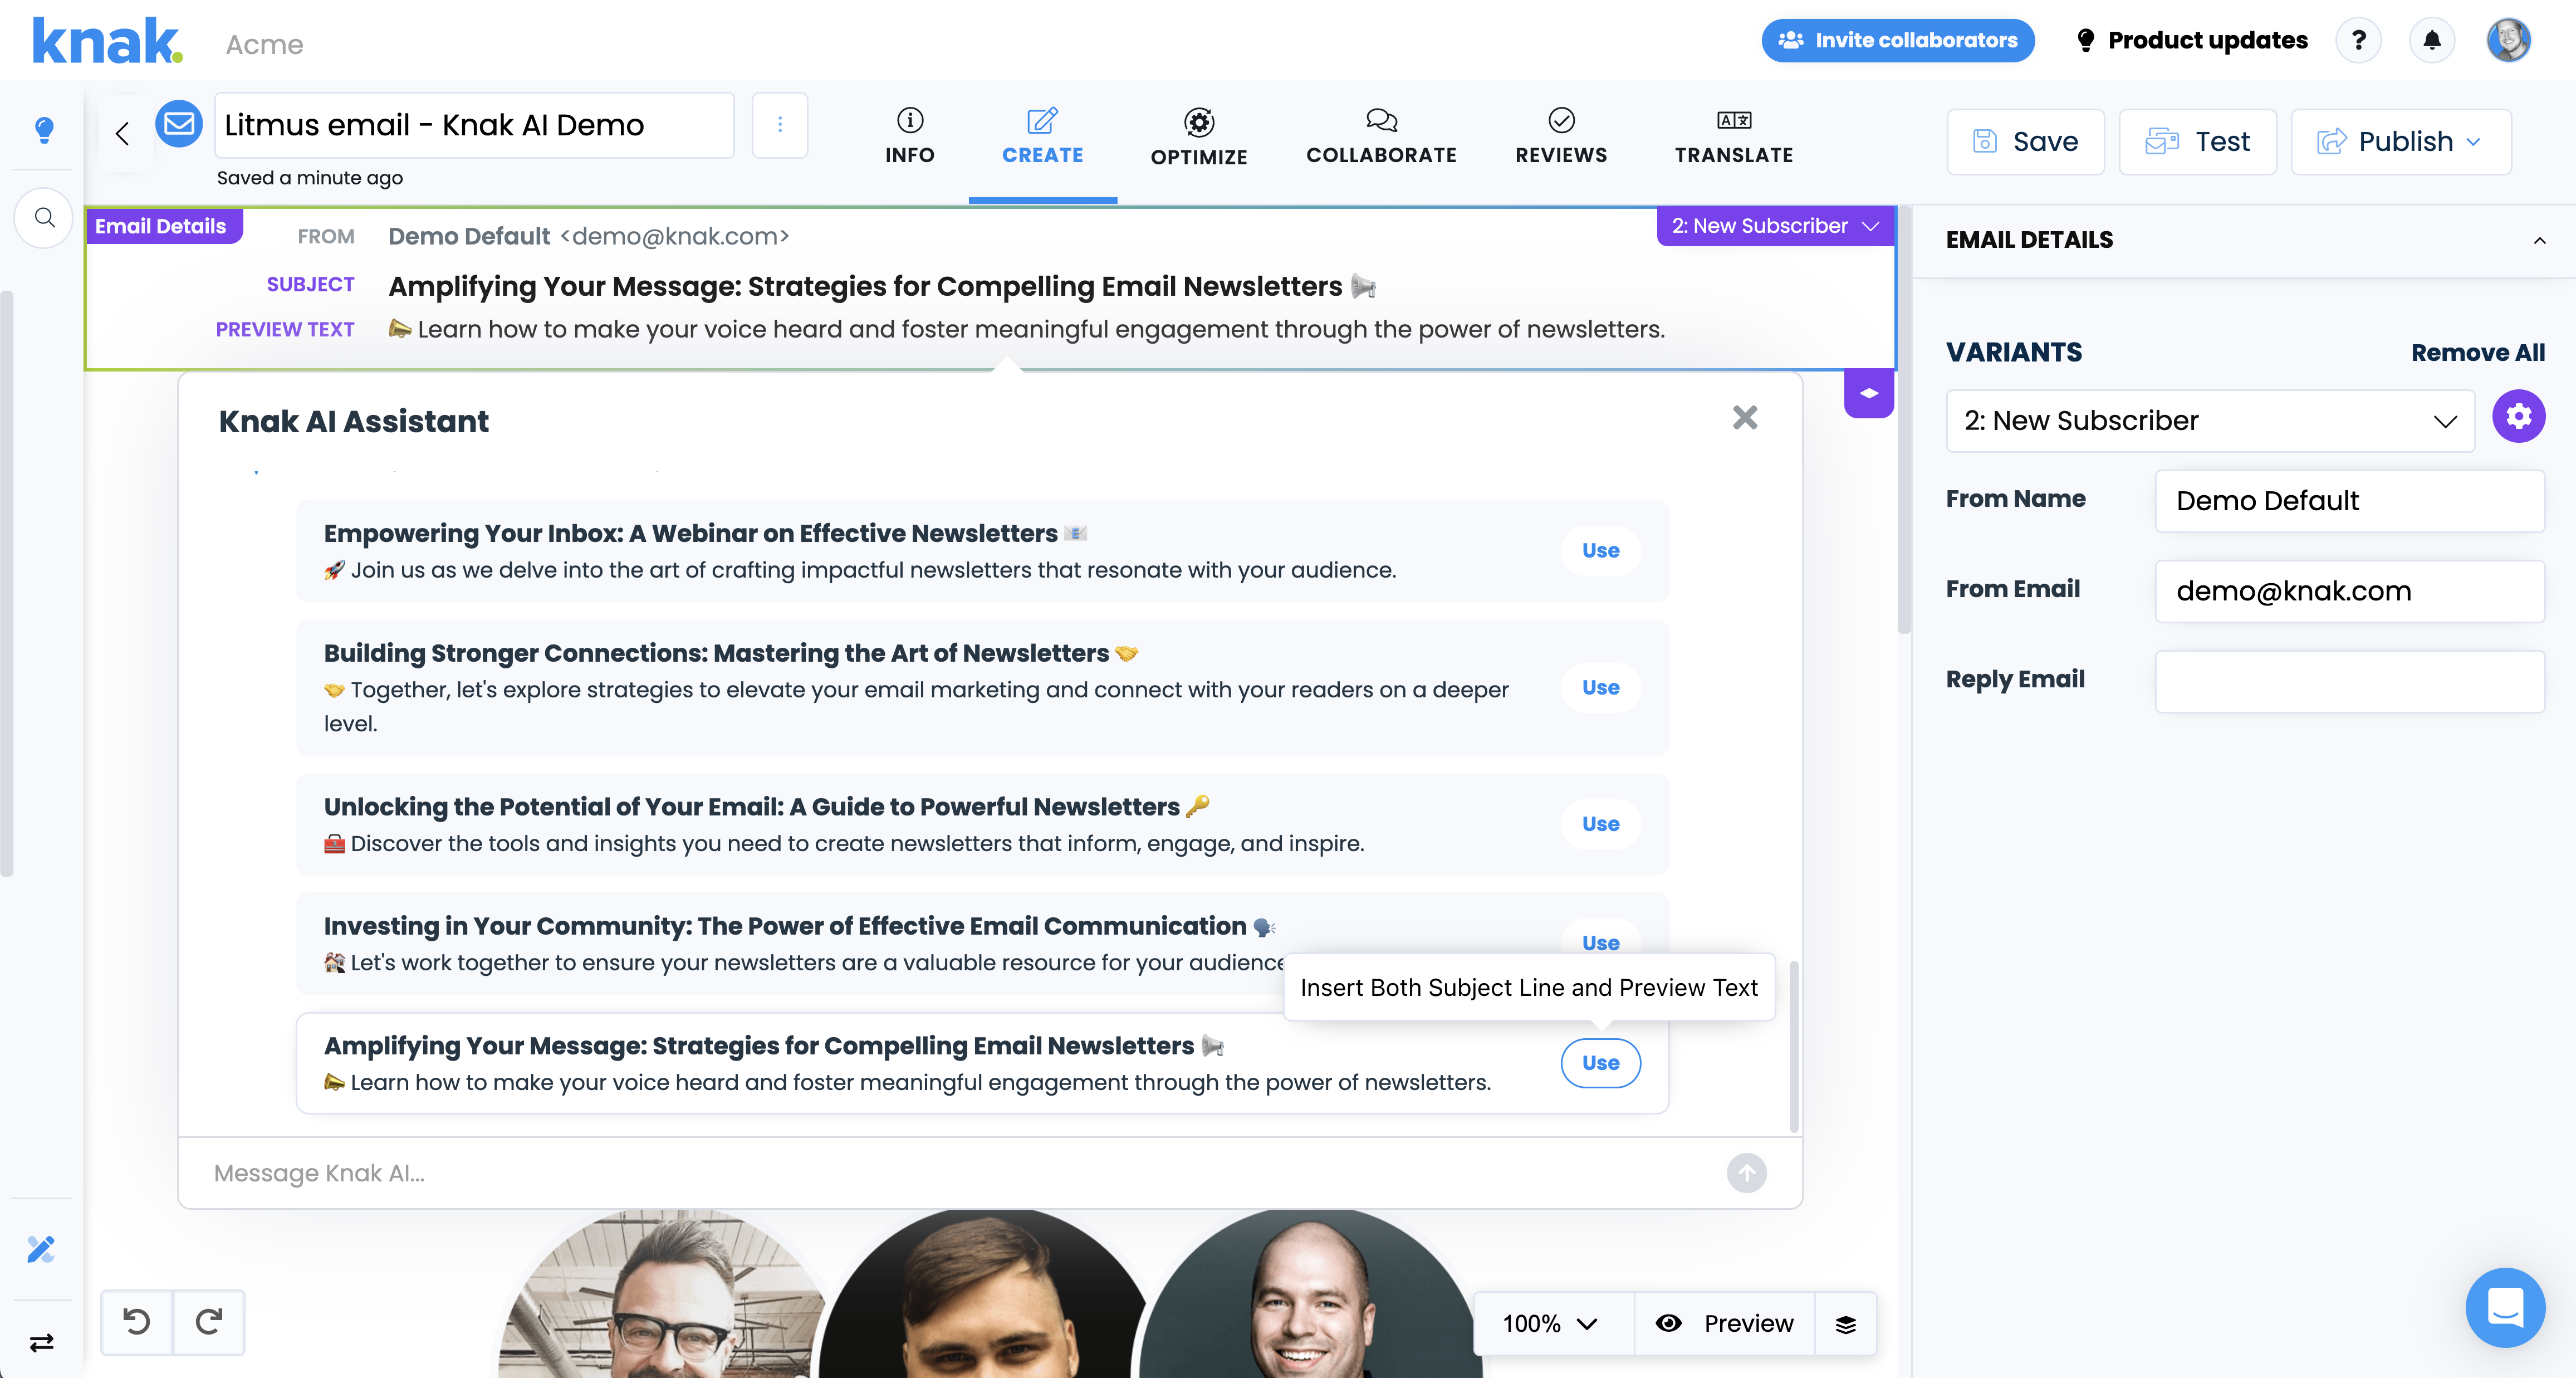
Task: Open the REVIEWS tab
Action: tap(1561, 137)
